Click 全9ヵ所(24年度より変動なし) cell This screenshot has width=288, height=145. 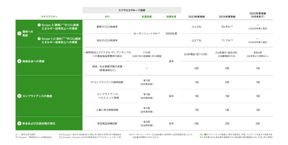coord(257,54)
